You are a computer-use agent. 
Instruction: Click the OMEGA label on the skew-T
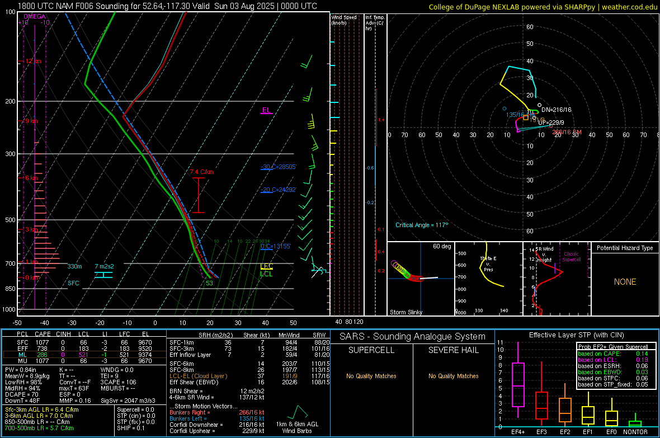(35, 16)
